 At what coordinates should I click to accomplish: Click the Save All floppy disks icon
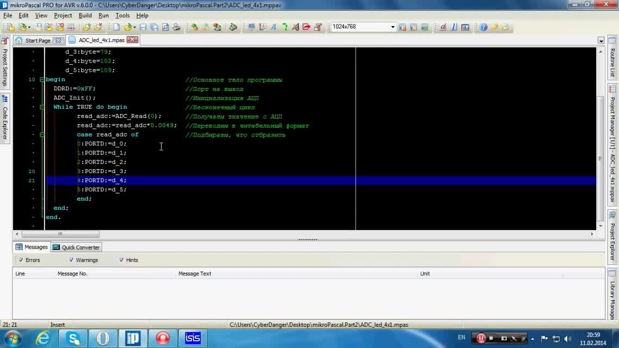154,27
